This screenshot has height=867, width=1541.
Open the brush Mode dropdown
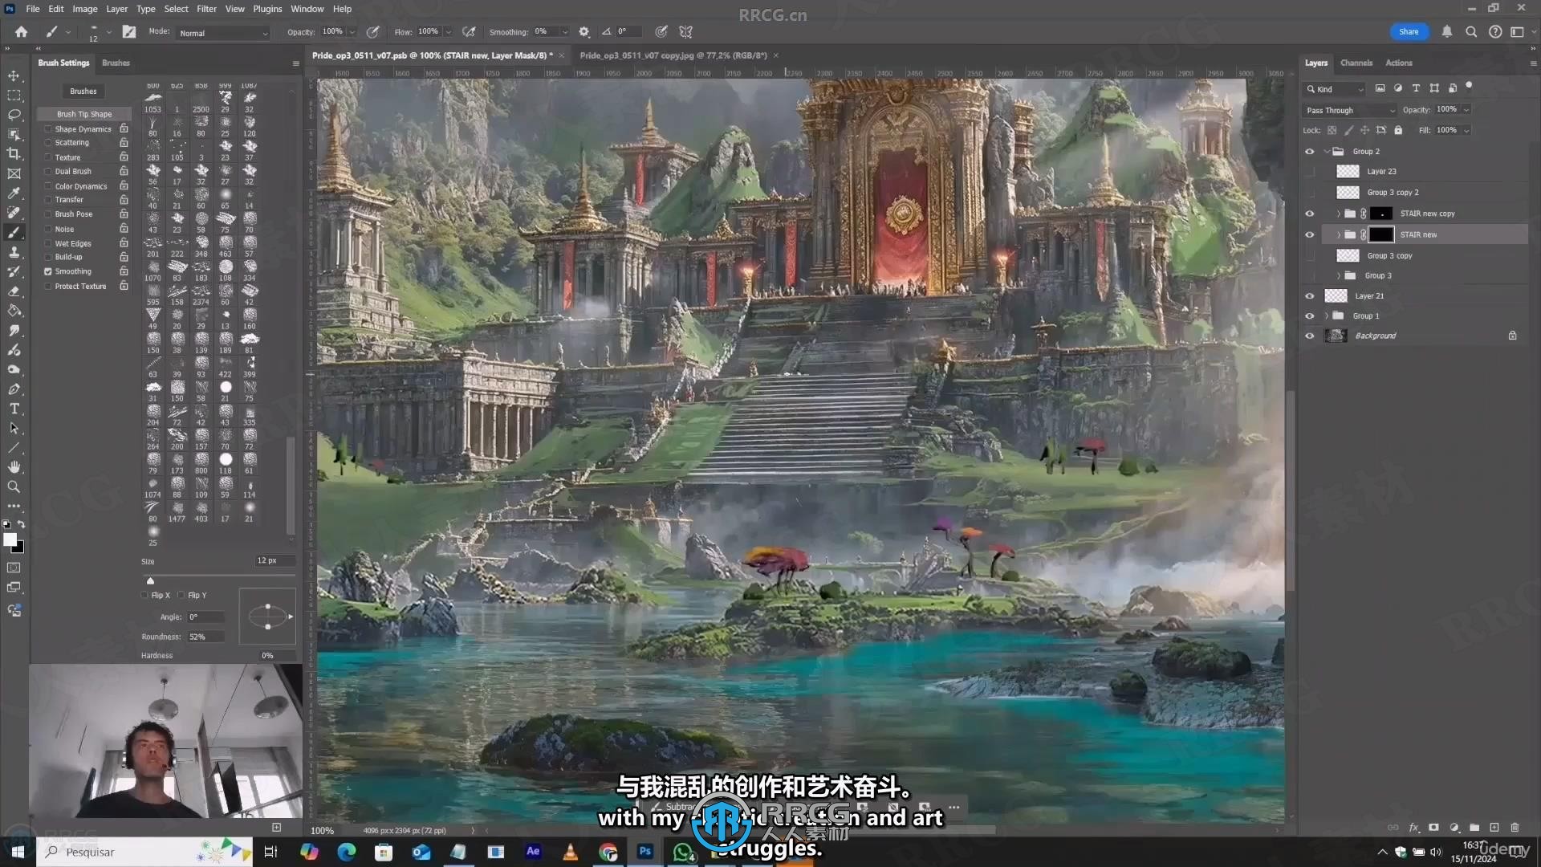pos(223,33)
